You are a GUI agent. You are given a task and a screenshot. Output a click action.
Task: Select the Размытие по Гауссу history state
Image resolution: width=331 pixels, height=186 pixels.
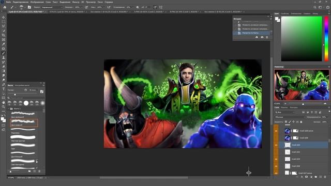click(x=251, y=33)
